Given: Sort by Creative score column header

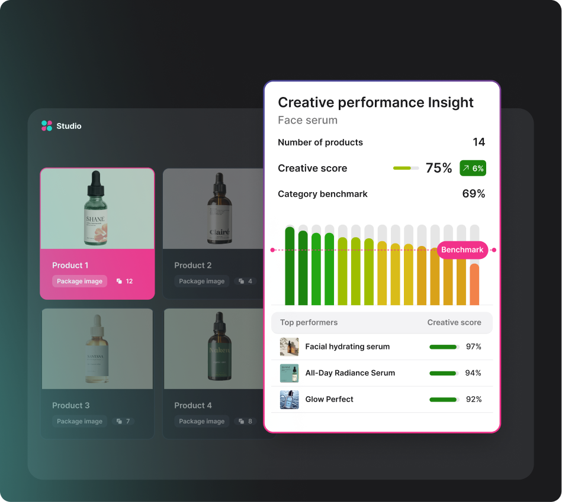Looking at the screenshot, I should pyautogui.click(x=454, y=323).
